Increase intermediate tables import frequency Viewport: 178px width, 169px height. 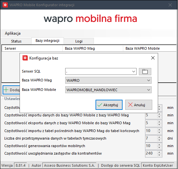(x=159, y=130)
